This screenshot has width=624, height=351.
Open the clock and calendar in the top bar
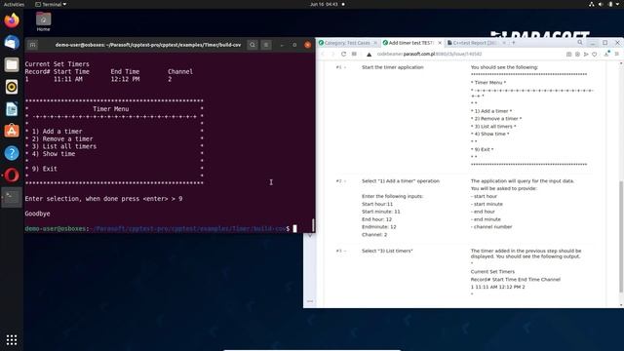[x=324, y=4]
